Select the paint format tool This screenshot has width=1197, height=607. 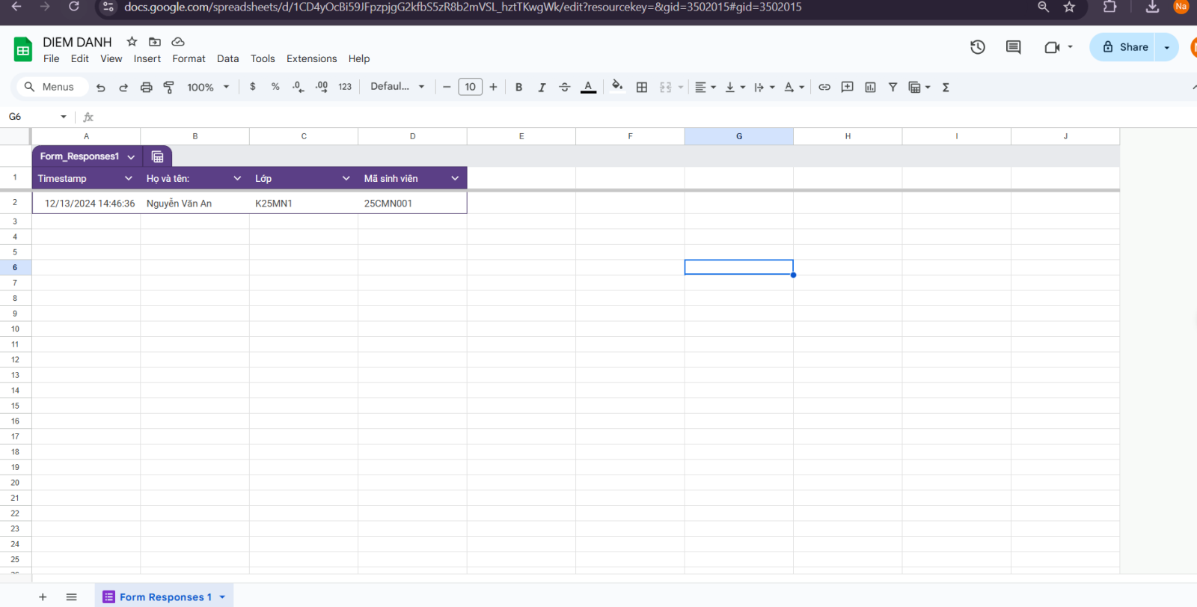tap(169, 88)
